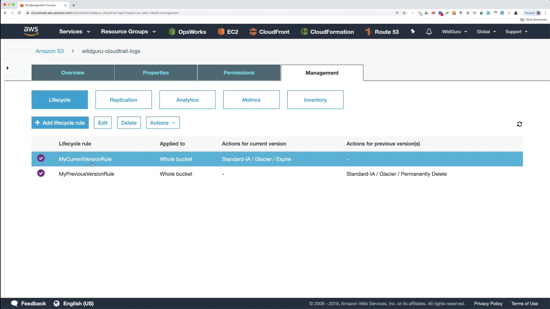Open the Chrome three-dot menu

click(x=545, y=13)
